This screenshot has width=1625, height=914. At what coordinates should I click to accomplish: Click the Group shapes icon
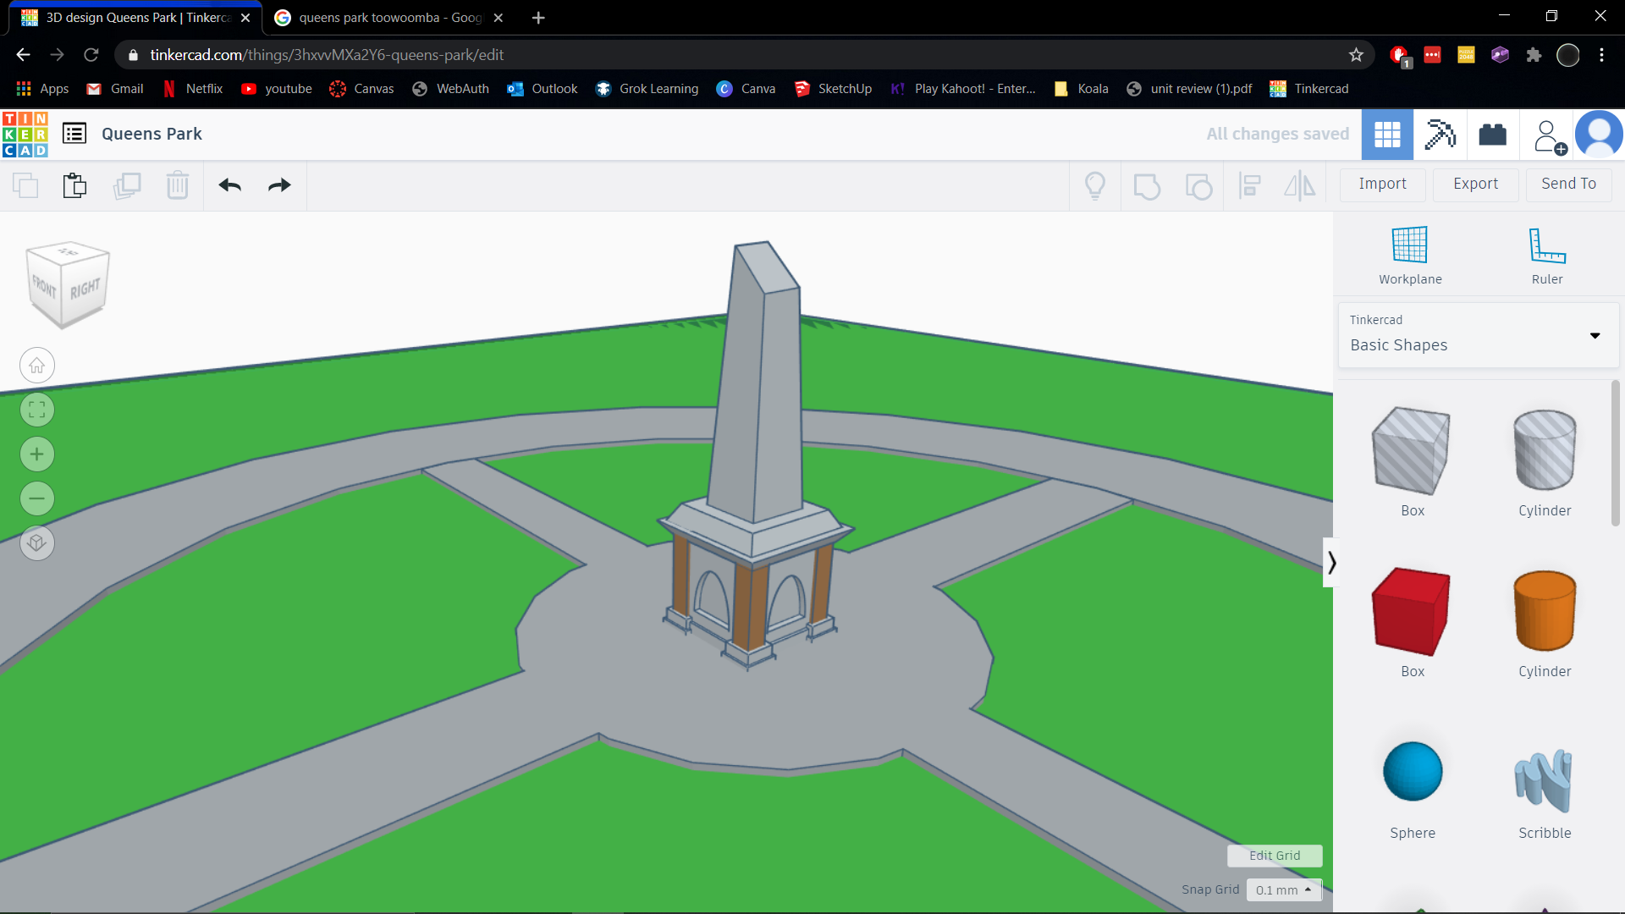tap(1147, 185)
